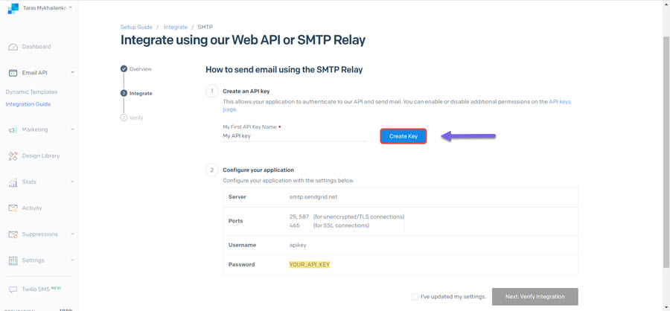670x311 pixels.
Task: Click the '25, 587' ports value
Action: tap(299, 217)
